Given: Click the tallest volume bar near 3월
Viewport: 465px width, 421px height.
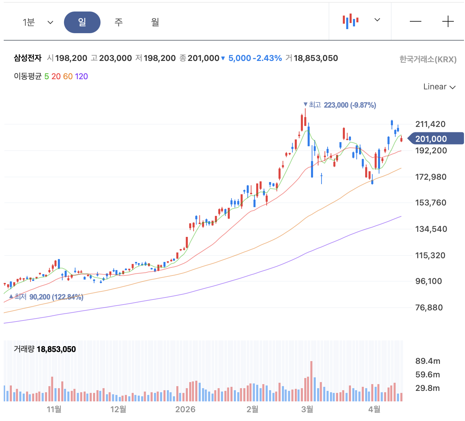Looking at the screenshot, I should point(311,381).
